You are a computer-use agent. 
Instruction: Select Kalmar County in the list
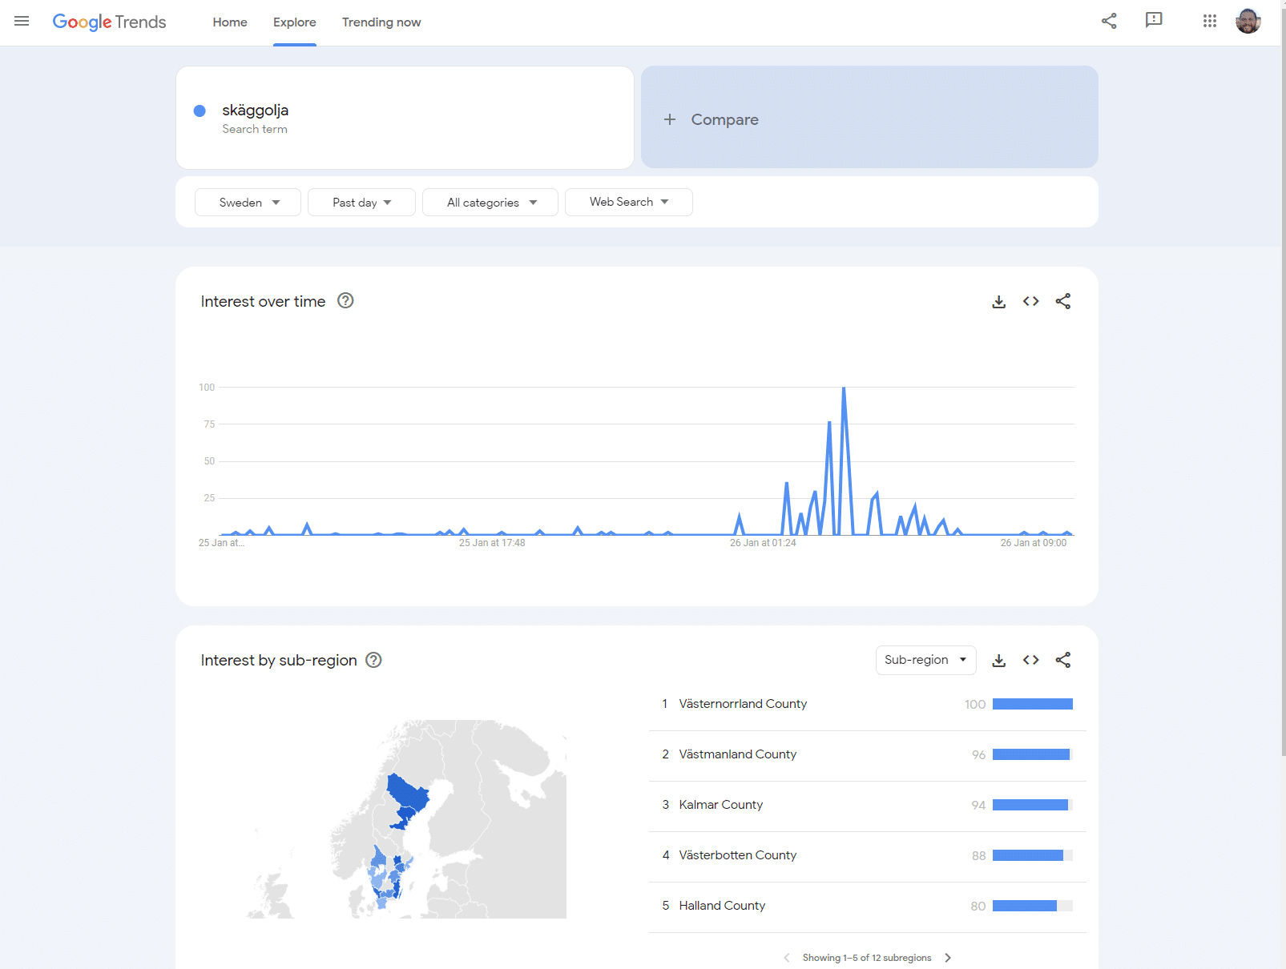[x=868, y=806]
